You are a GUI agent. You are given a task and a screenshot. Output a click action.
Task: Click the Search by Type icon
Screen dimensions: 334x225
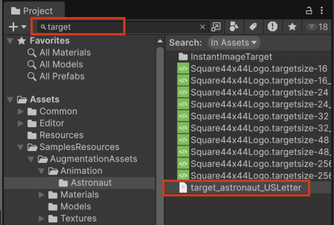click(234, 27)
